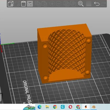Image resolution: width=110 pixels, height=110 pixels.
Task: Open the Search magnifier tool
Action: point(81,4)
